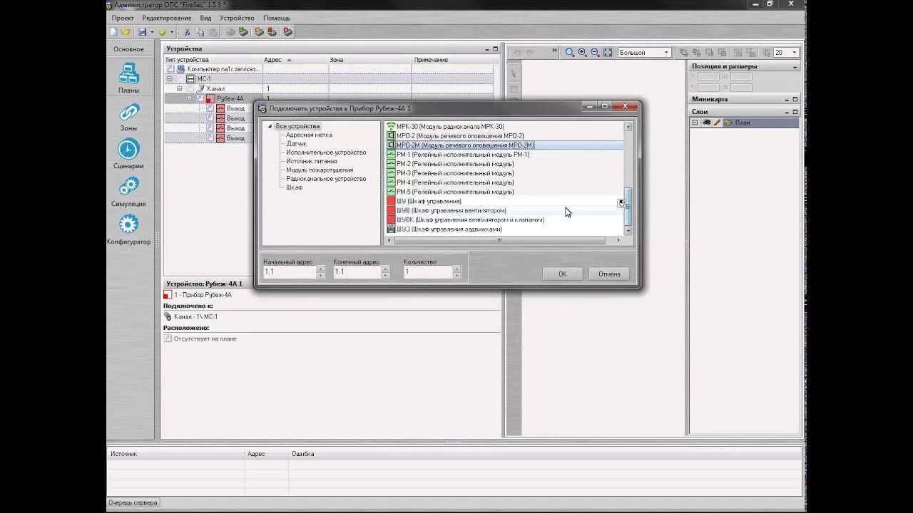Screen dimensions: 913x513
Task: Click the Cut scissors toolbar icon
Action: (188, 32)
